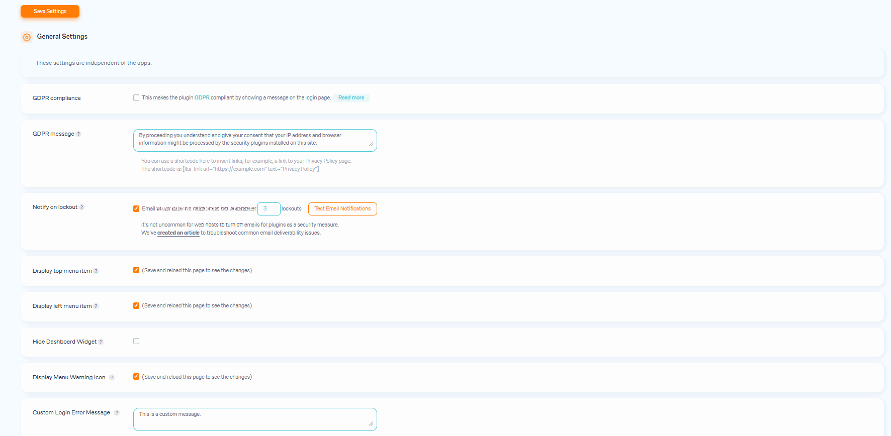891x436 pixels.
Task: Click the Display Menu Warning Icon help icon
Action: (x=112, y=378)
